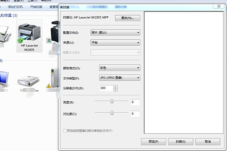
Task: Select the fax machine device icon
Action: coord(5,35)
